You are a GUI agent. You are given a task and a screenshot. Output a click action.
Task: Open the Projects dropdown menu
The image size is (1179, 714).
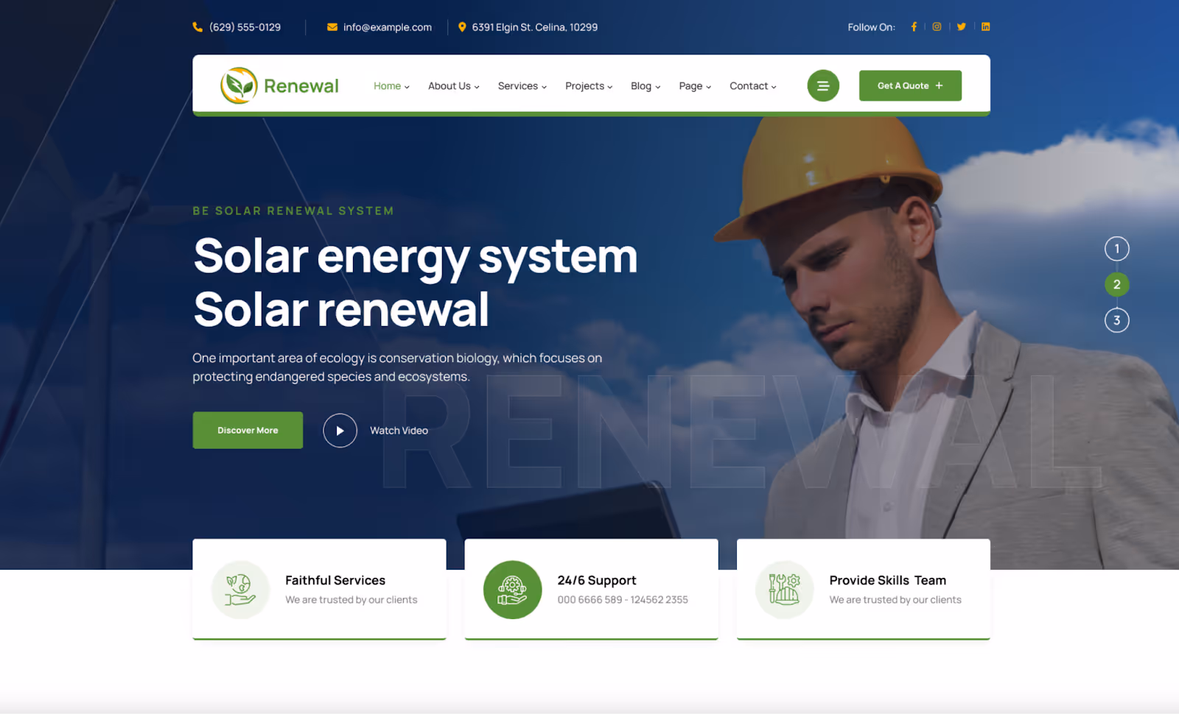coord(589,86)
